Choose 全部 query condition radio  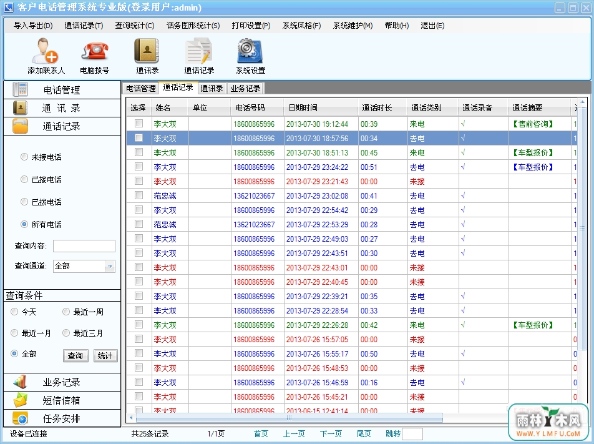tap(14, 353)
